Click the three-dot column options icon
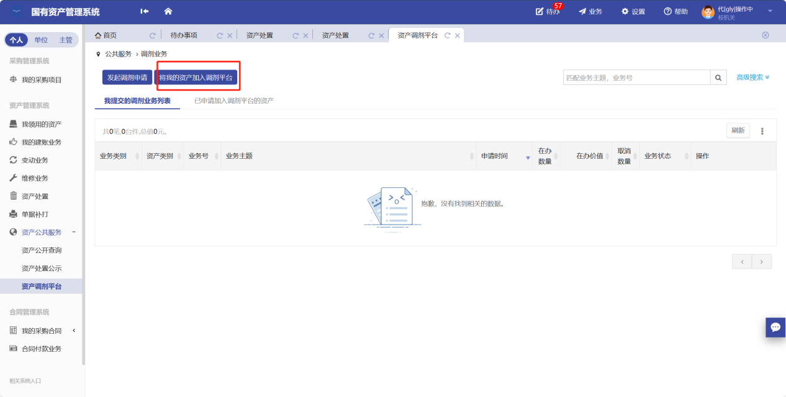 [x=762, y=131]
